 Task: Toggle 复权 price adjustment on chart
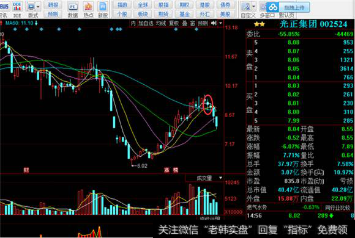[174, 23]
